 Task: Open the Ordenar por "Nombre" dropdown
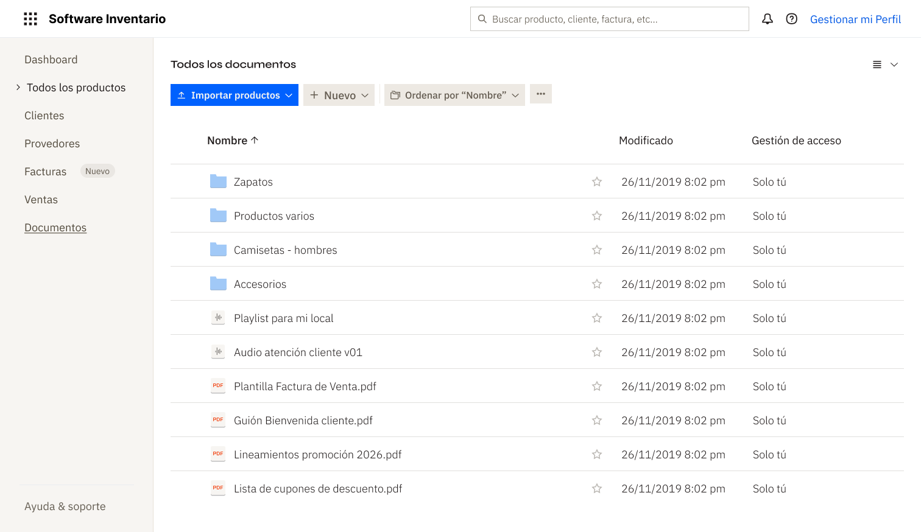454,95
